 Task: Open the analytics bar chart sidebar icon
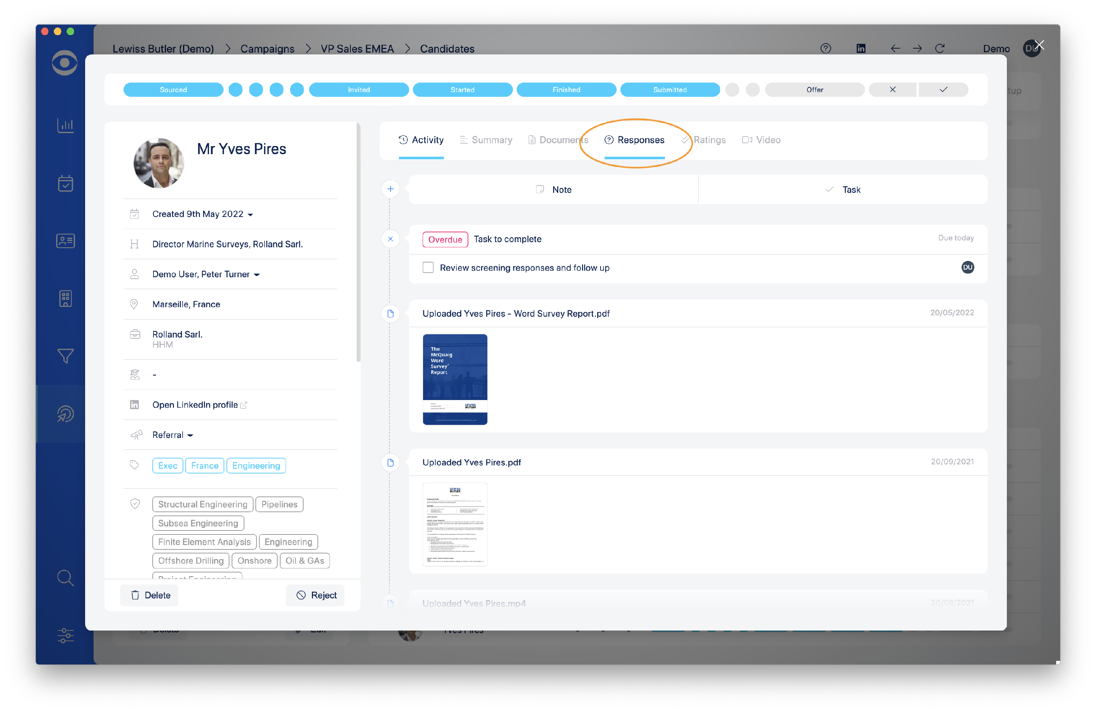coord(65,125)
